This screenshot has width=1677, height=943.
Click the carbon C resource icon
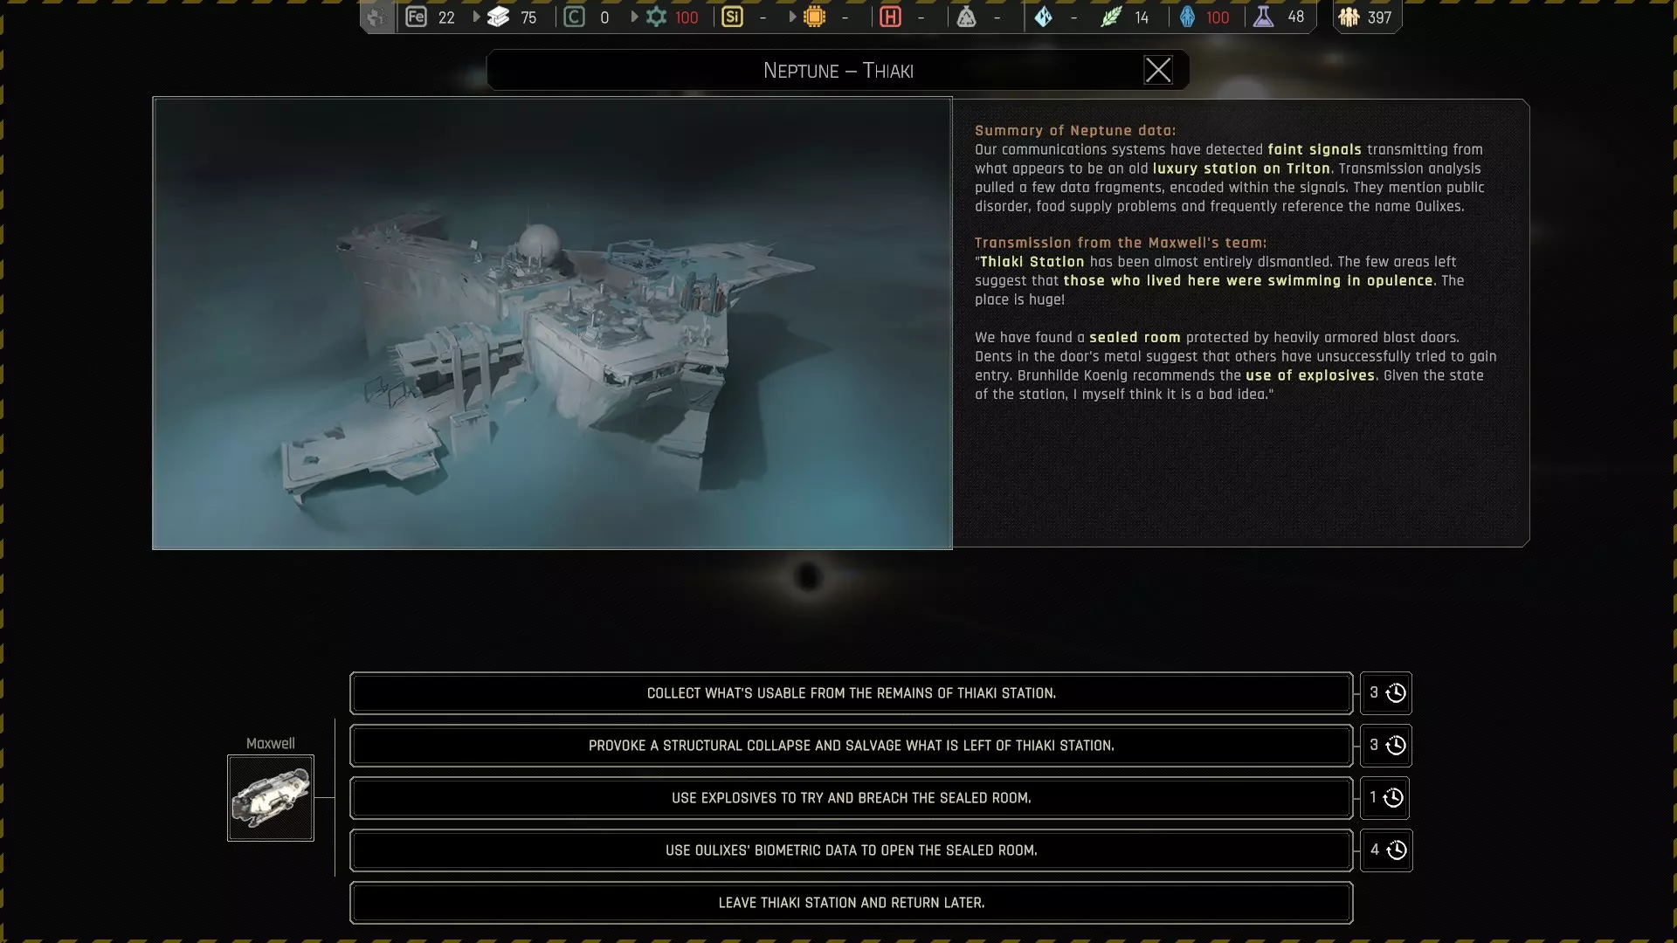point(574,17)
